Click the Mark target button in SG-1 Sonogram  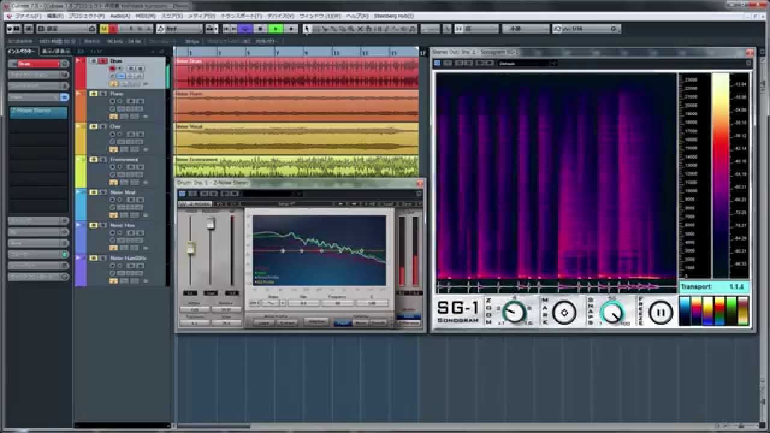(x=564, y=312)
